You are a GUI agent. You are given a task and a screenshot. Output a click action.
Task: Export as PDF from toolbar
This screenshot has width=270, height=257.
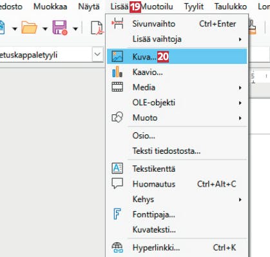[97, 28]
